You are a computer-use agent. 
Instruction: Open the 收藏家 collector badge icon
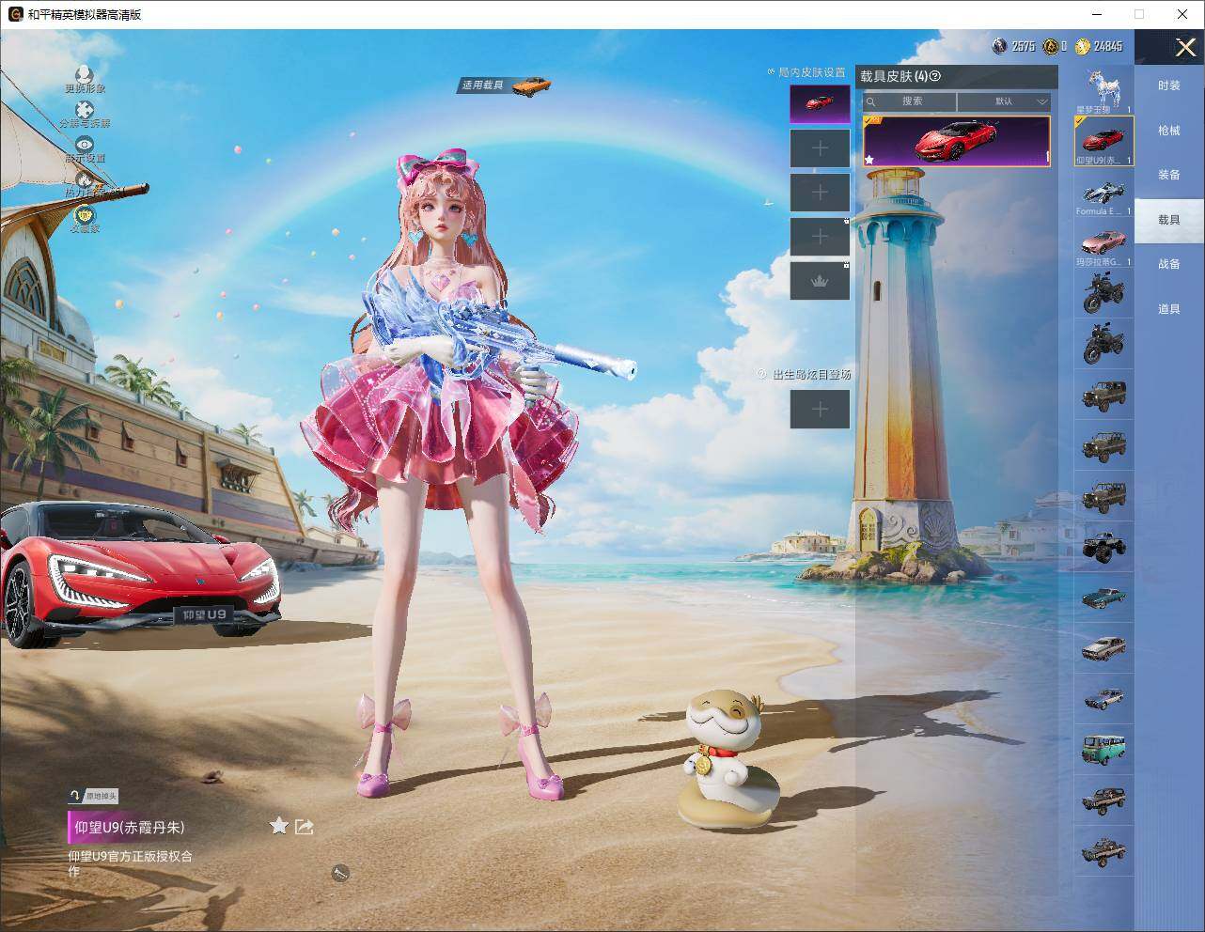[x=85, y=214]
